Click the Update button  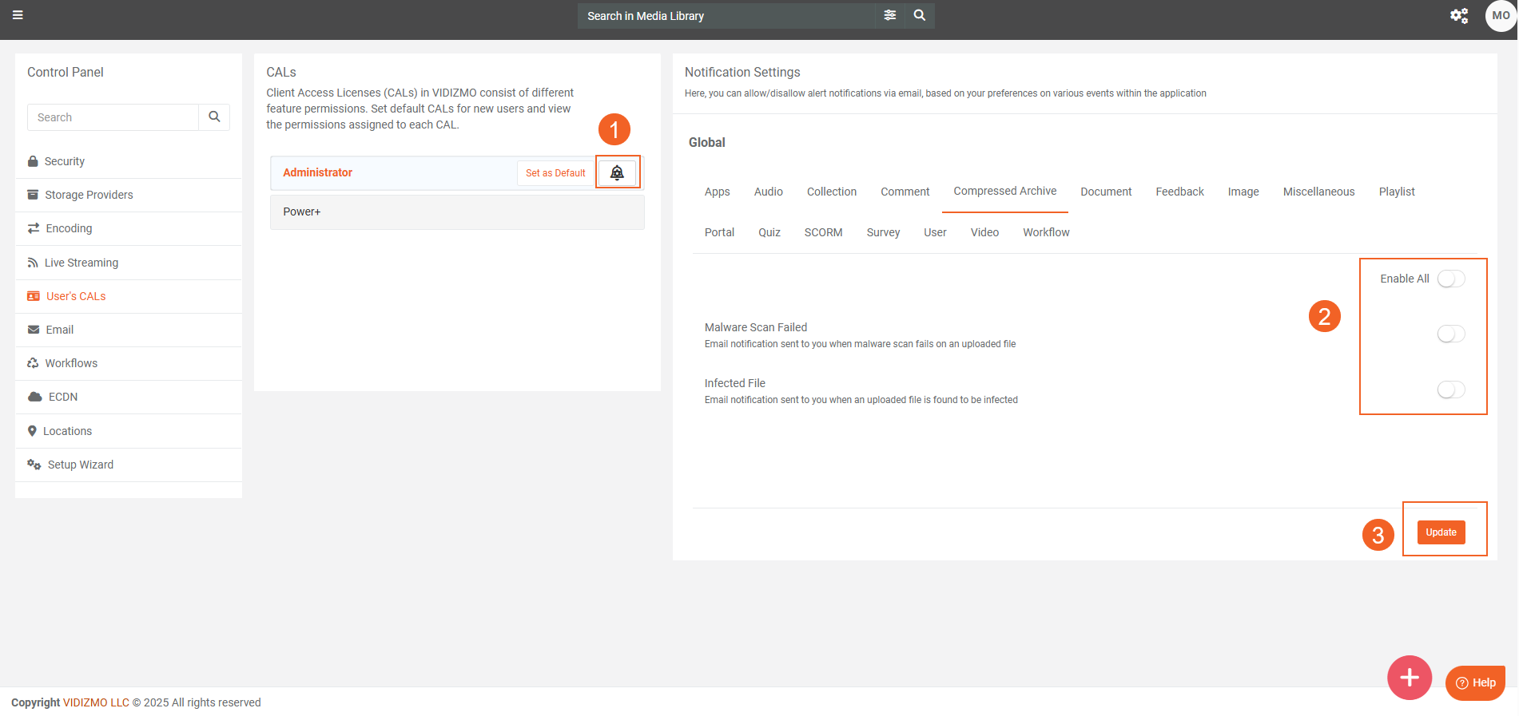click(1441, 532)
